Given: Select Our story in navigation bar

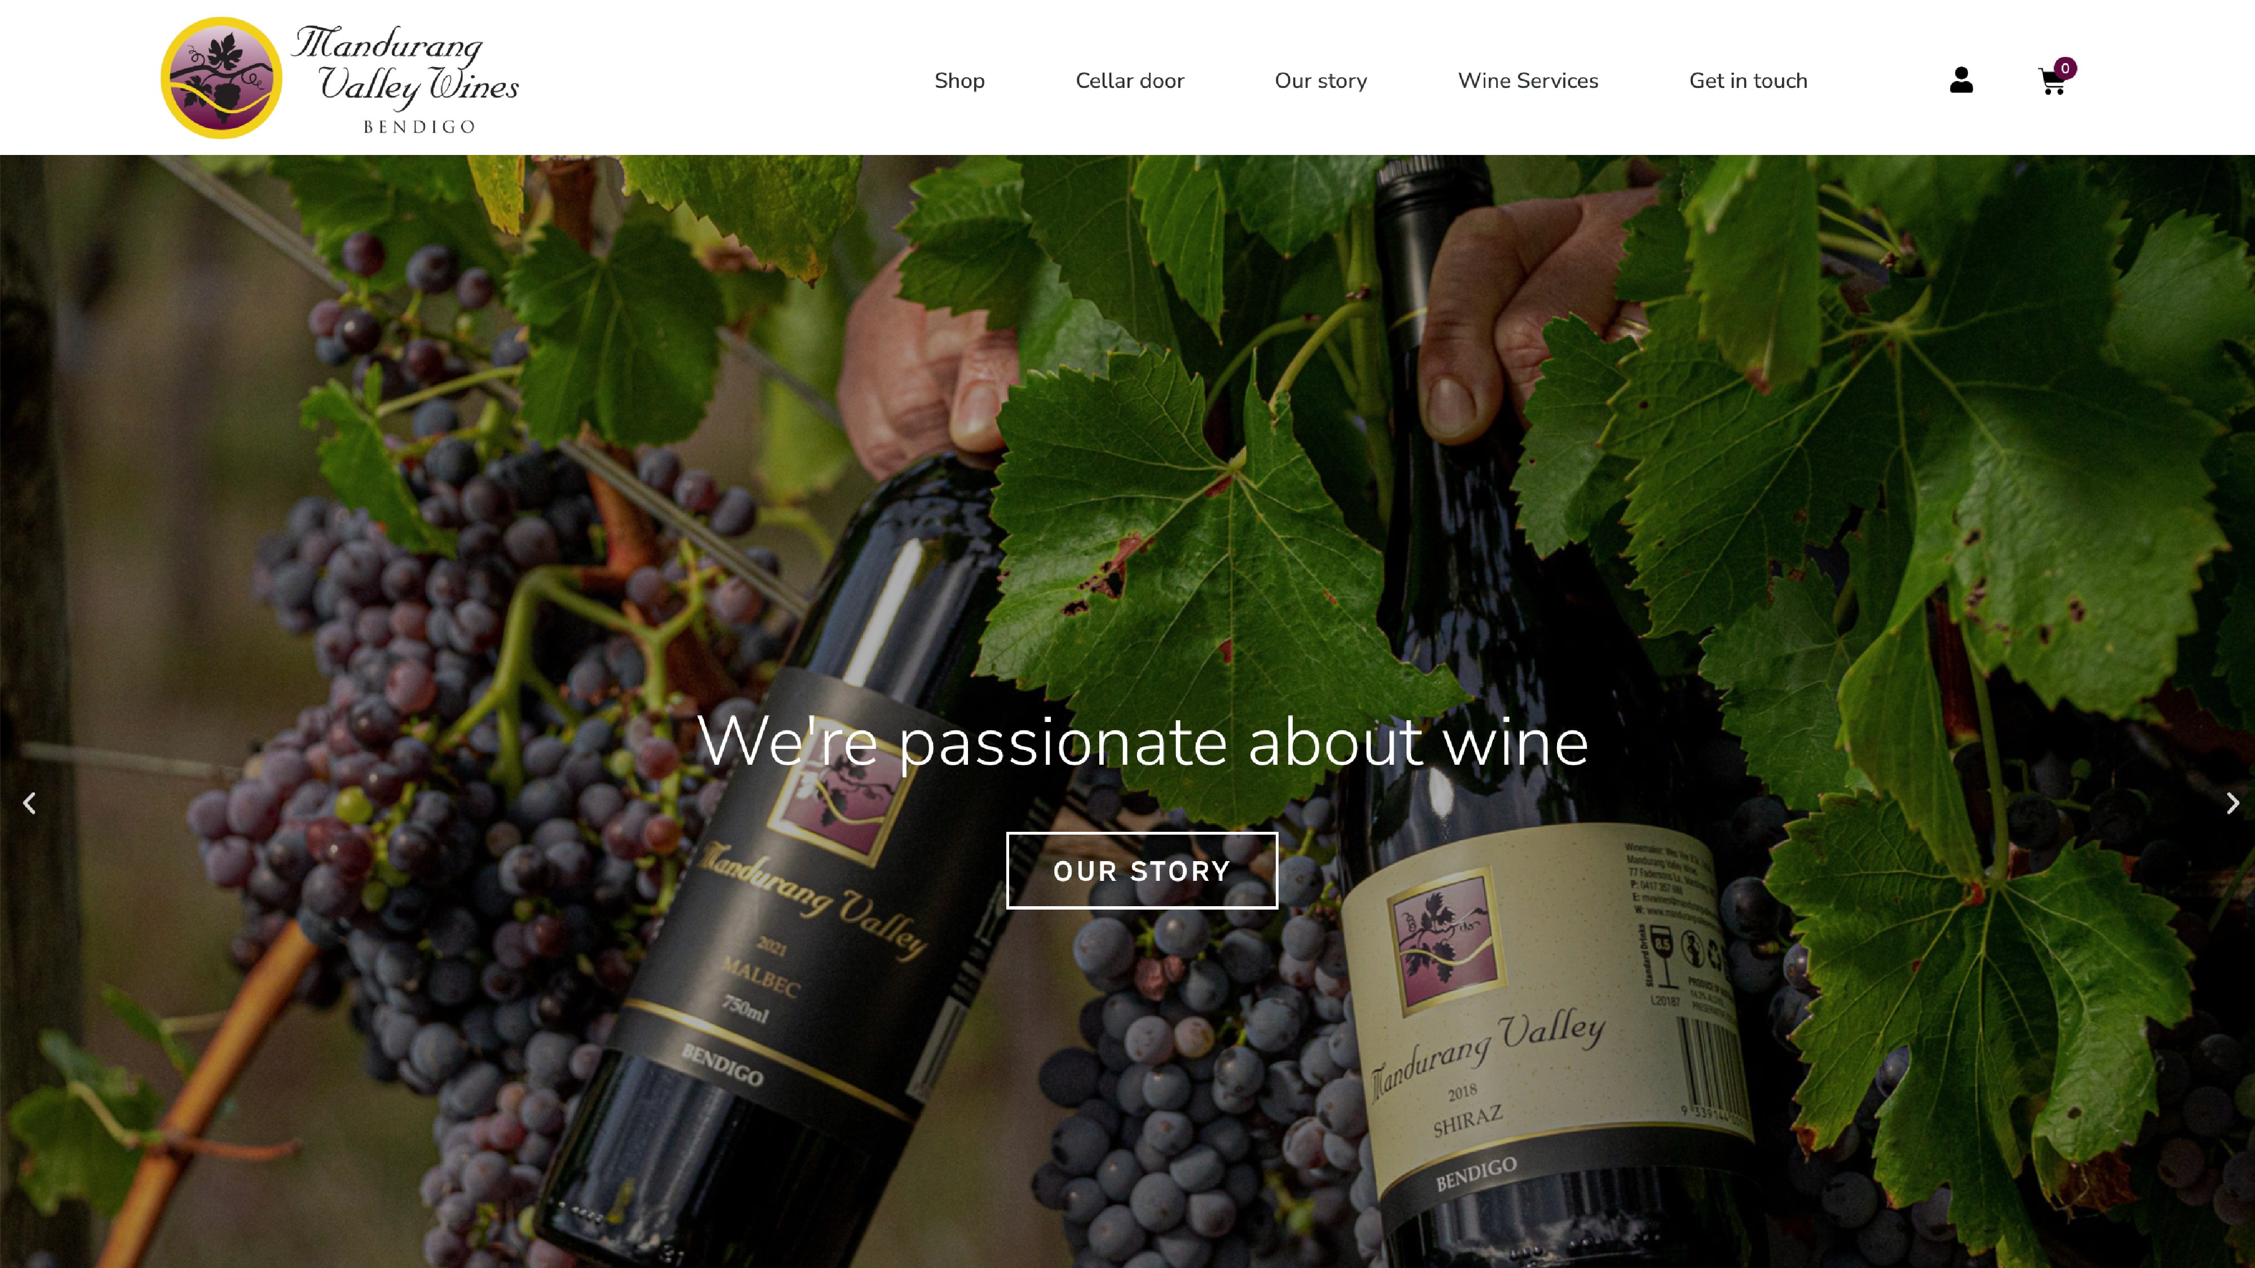Looking at the screenshot, I should (x=1320, y=81).
